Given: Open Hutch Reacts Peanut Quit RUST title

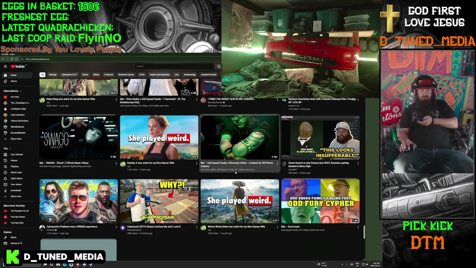Looking at the screenshot, I should pos(318,165).
